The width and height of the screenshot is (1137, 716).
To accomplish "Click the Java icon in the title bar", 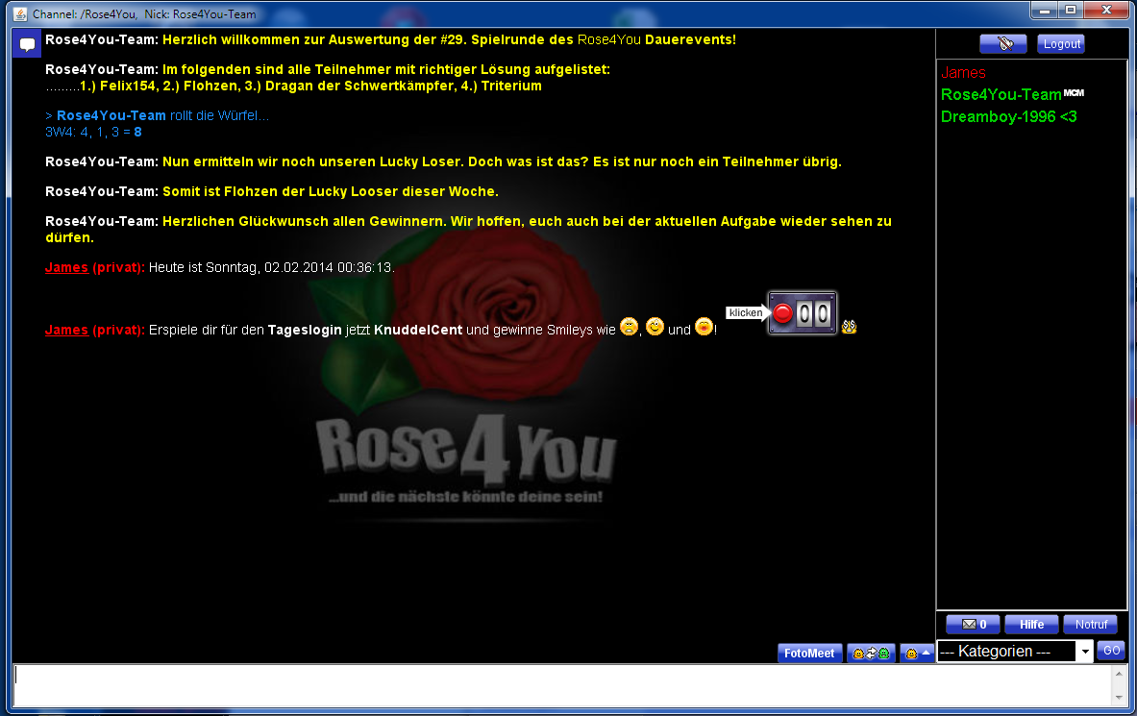I will 19,14.
